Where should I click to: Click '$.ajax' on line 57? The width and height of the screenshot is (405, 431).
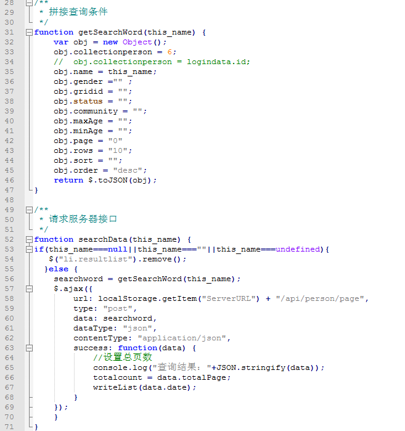pos(68,289)
